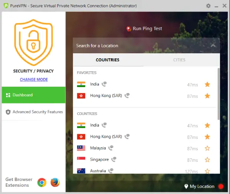Click the My Location pin icon
230x194 pixels.
186,186
